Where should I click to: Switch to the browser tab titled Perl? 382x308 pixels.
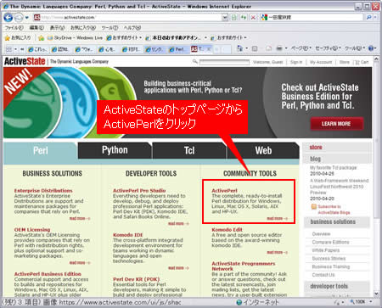pyautogui.click(x=178, y=49)
